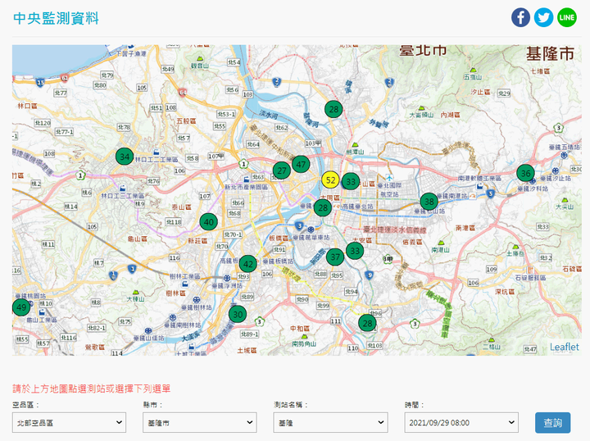Expand the 時間 dropdown showing 2021/09/29 08:00

click(x=461, y=422)
